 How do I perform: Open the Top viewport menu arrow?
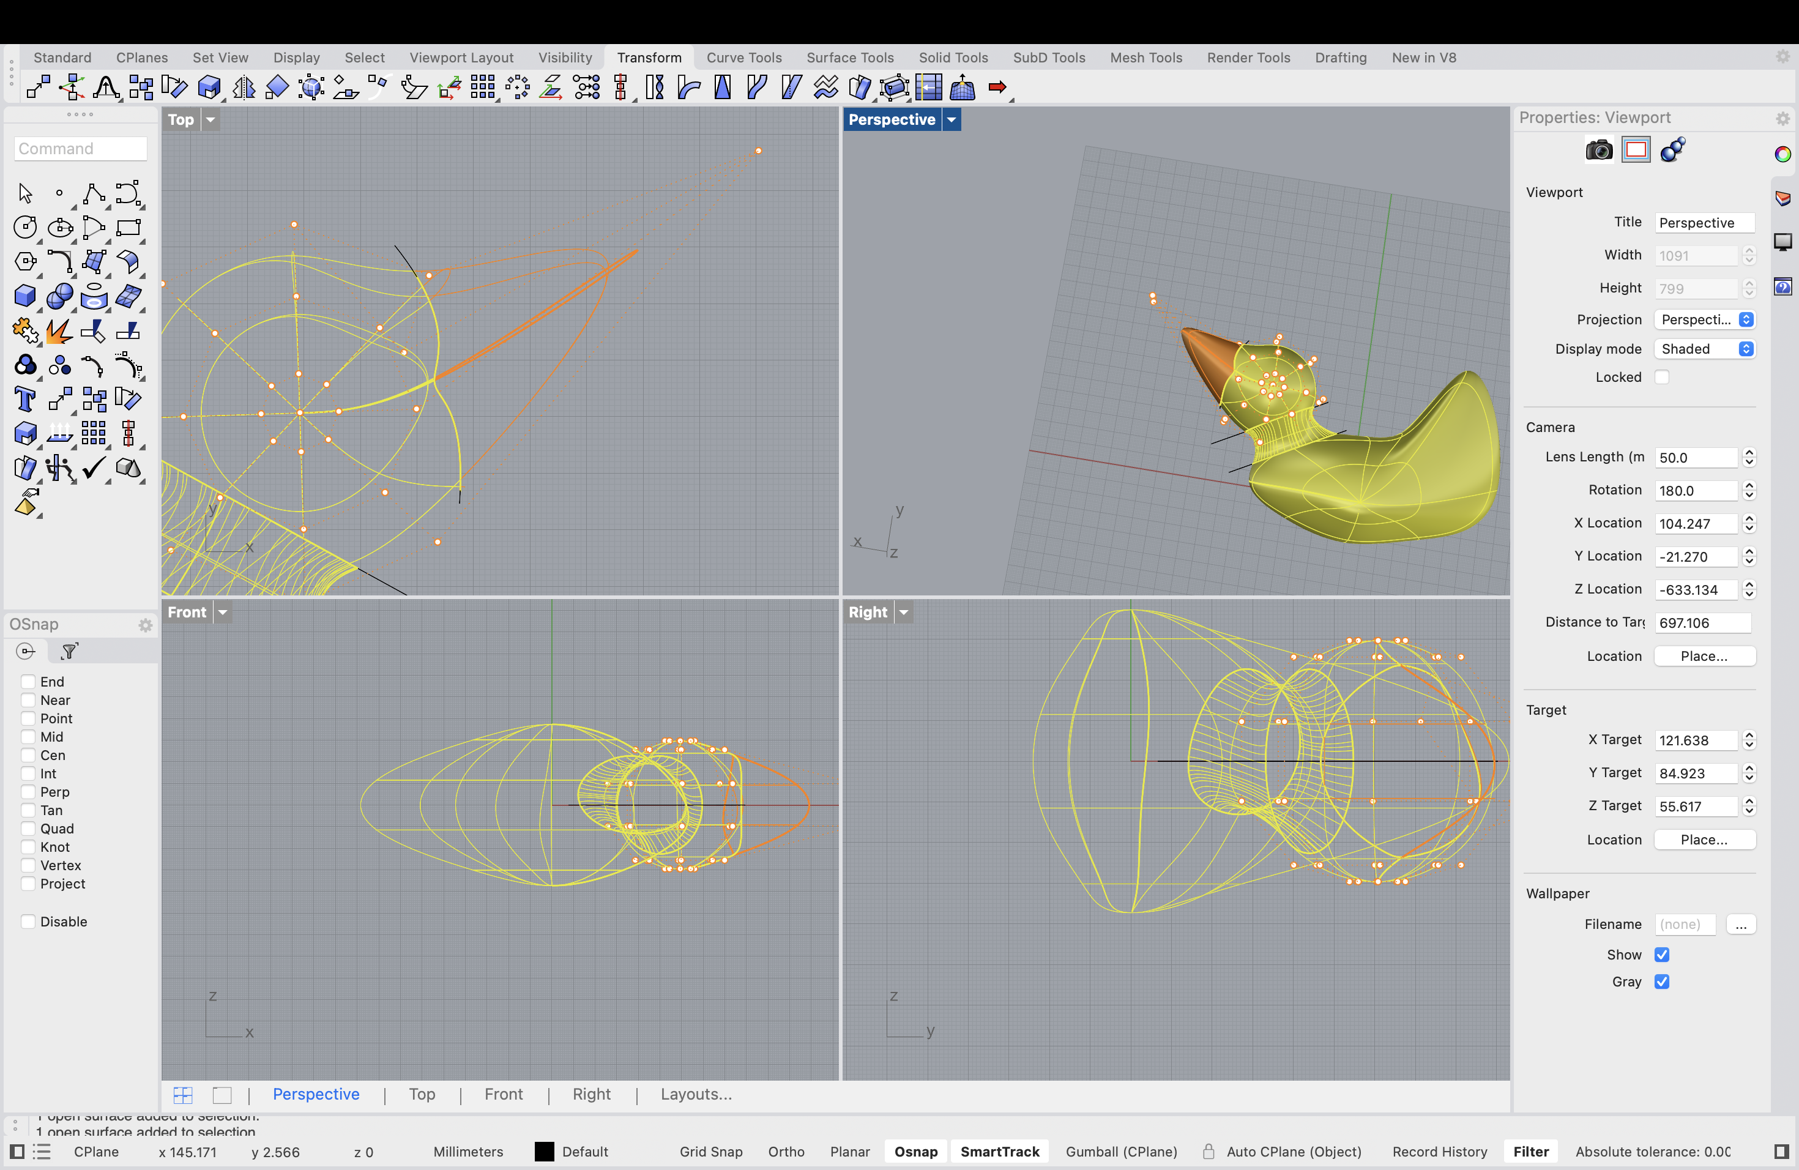pos(211,119)
